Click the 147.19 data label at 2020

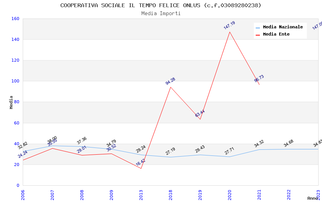(230, 25)
